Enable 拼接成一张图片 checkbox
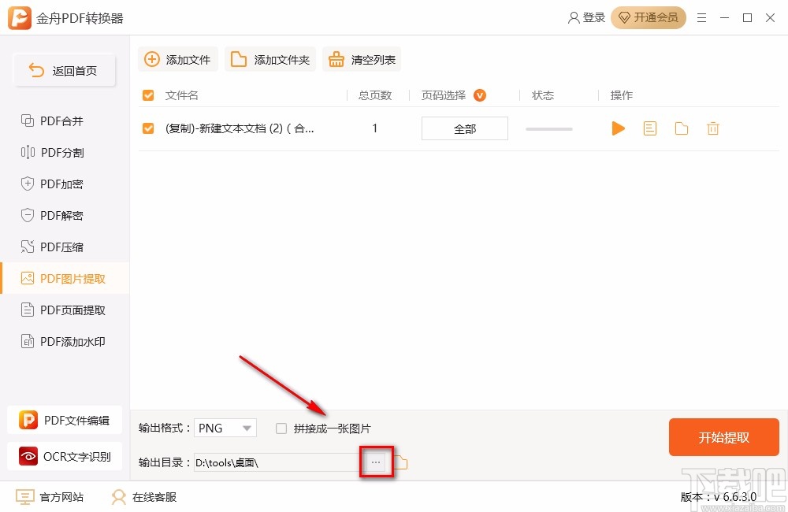Image resolution: width=788 pixels, height=512 pixels. [281, 429]
